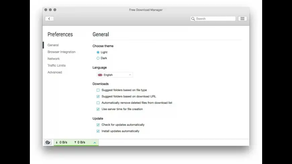Click the UK flag icon

click(100, 75)
